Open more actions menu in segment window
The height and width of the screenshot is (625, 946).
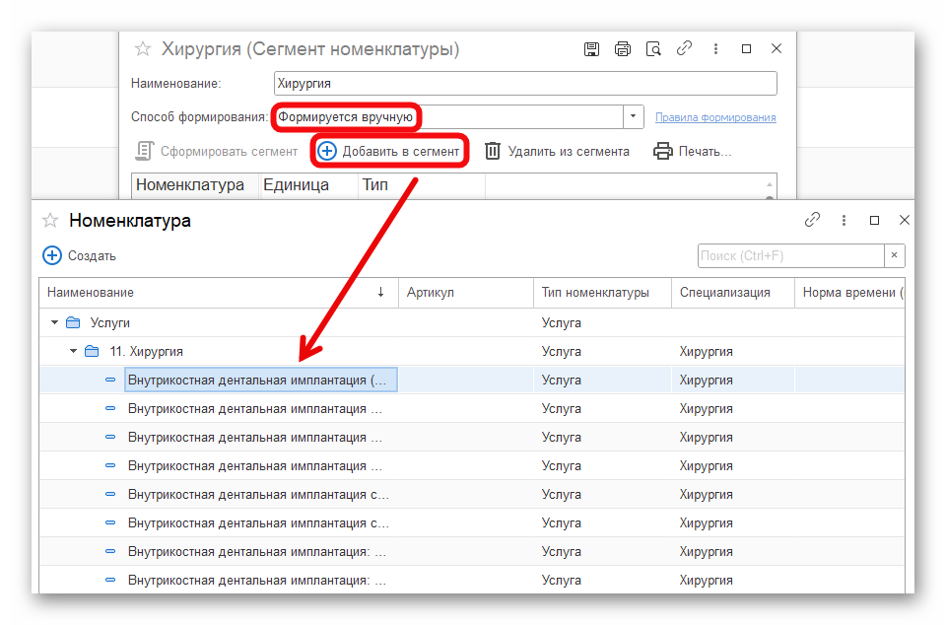click(x=715, y=49)
